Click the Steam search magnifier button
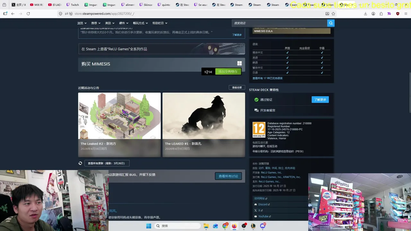411x231 pixels. 331,23
